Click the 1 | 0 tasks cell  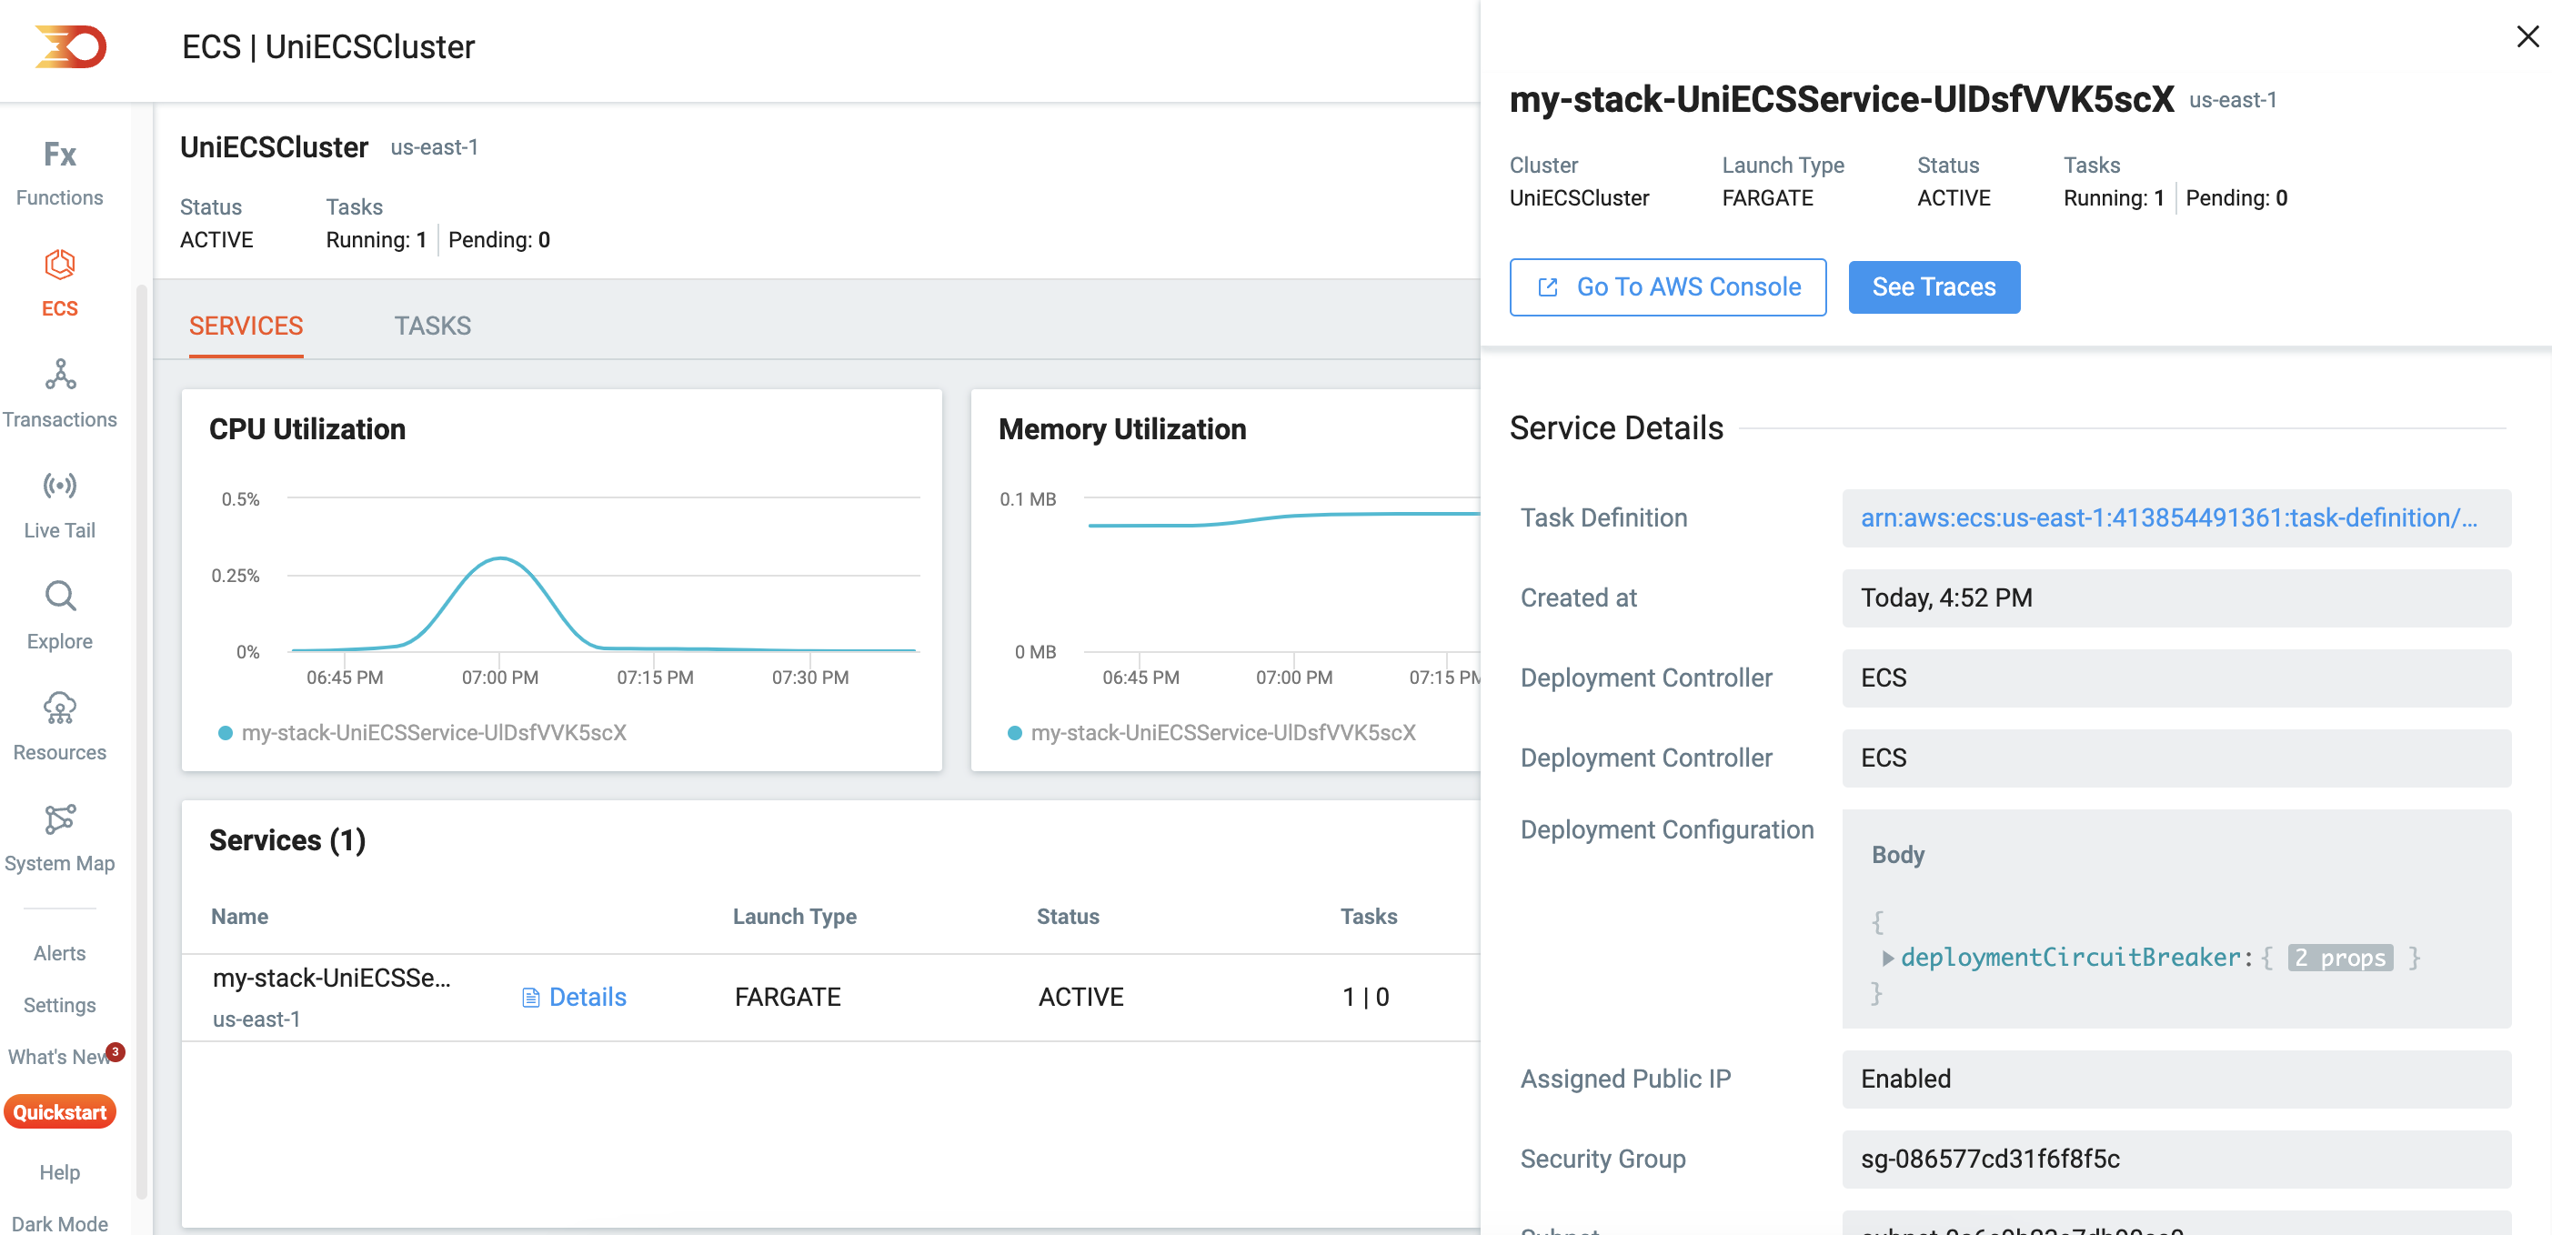tap(1365, 998)
